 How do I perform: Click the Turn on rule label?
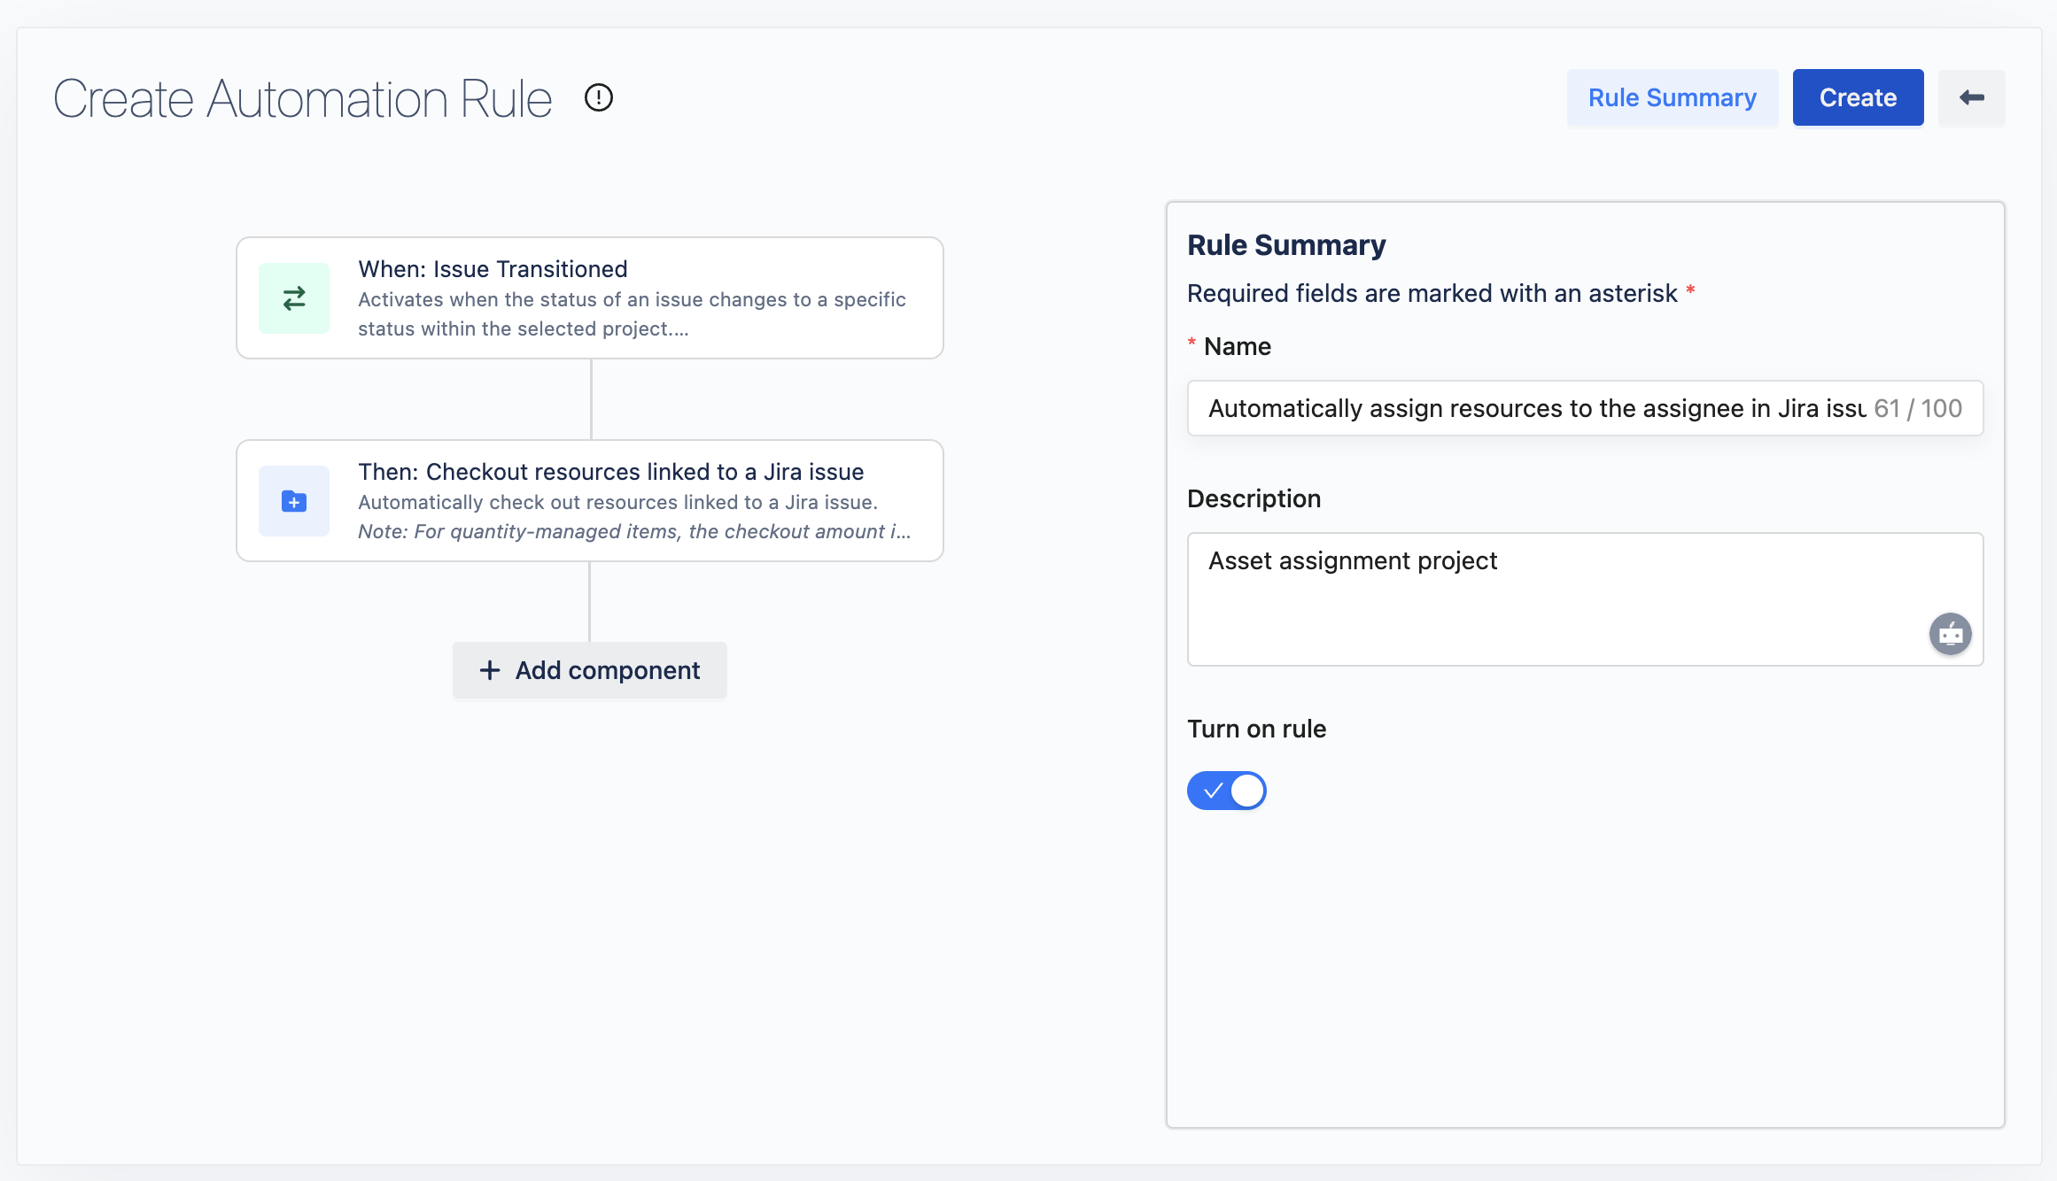pos(1256,729)
